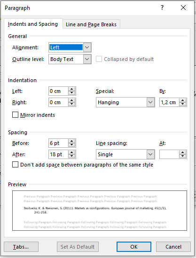Select the Alignment field showing Left
Screen dimensions: 196x258
66,47
